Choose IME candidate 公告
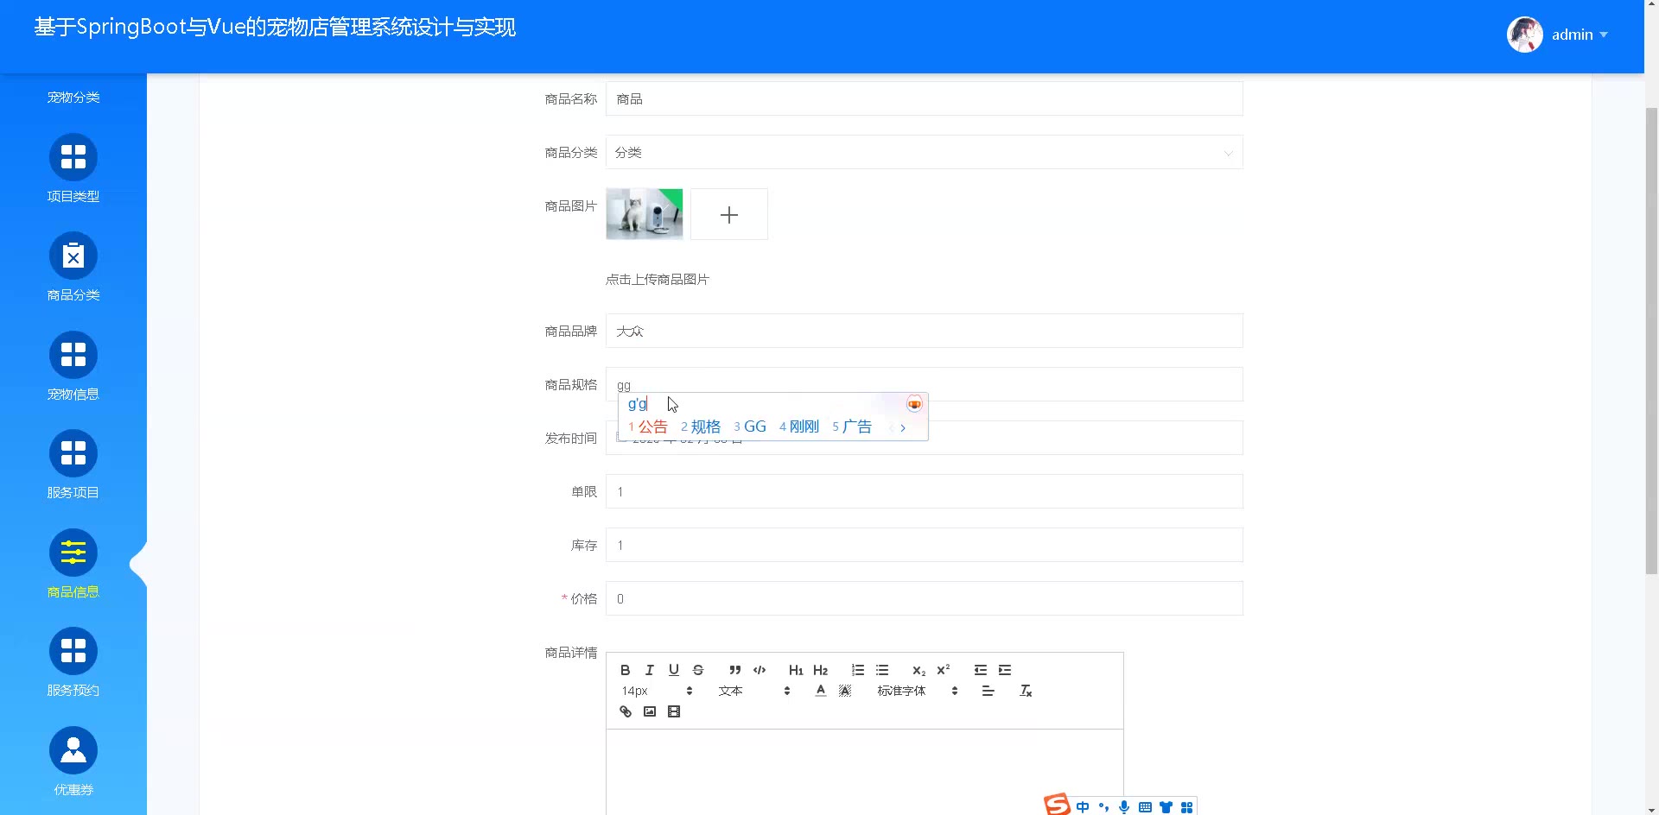This screenshot has width=1659, height=815. pyautogui.click(x=648, y=426)
